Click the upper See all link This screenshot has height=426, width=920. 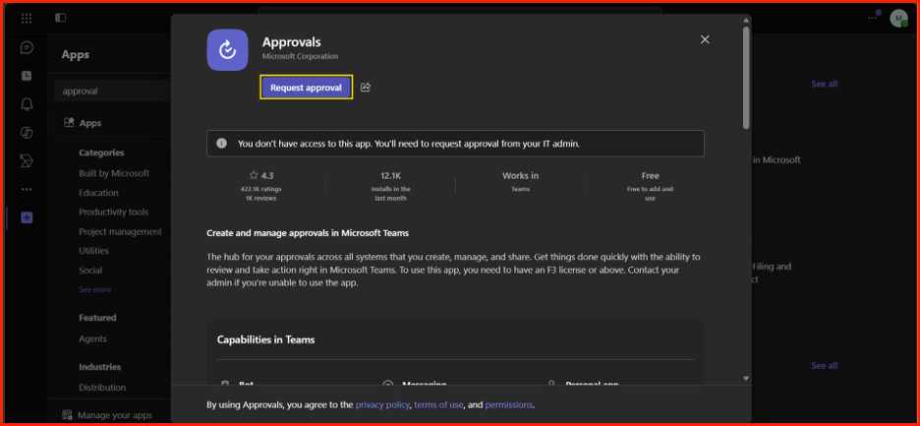tap(824, 84)
